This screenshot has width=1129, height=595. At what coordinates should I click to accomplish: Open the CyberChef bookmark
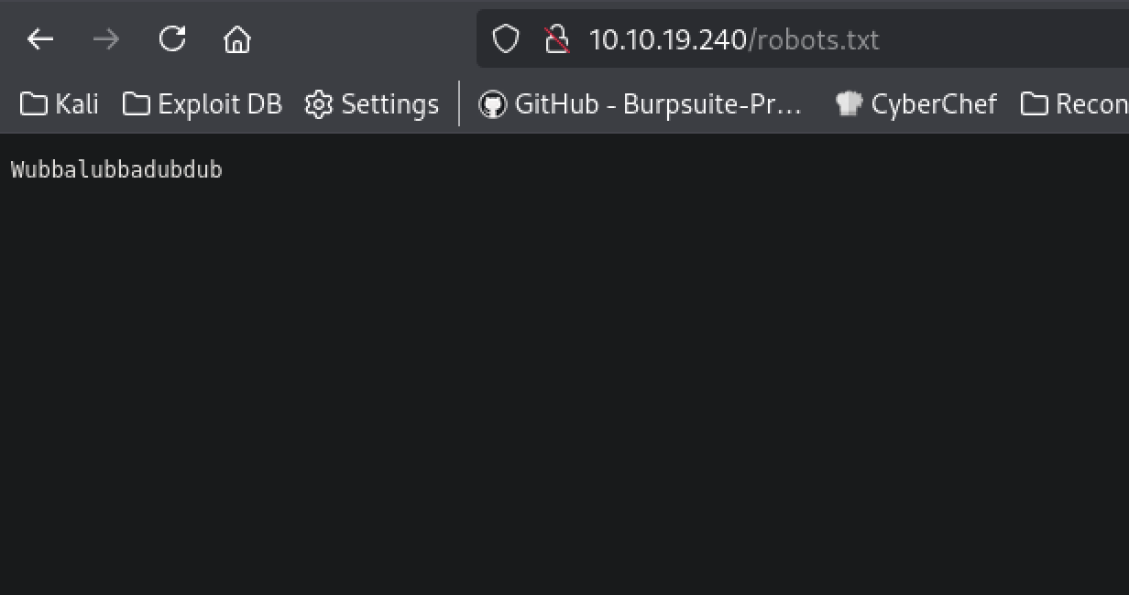click(935, 103)
